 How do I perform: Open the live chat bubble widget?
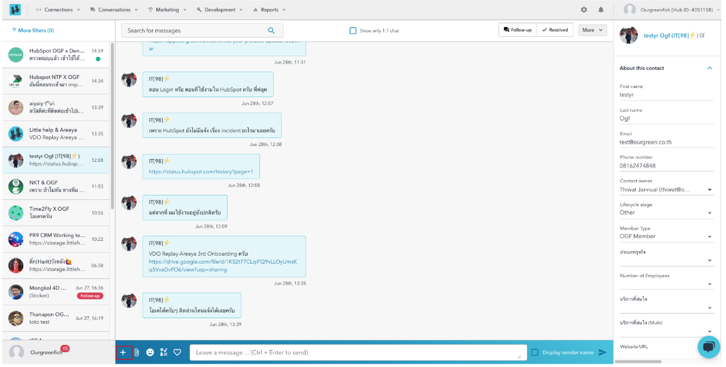point(708,347)
